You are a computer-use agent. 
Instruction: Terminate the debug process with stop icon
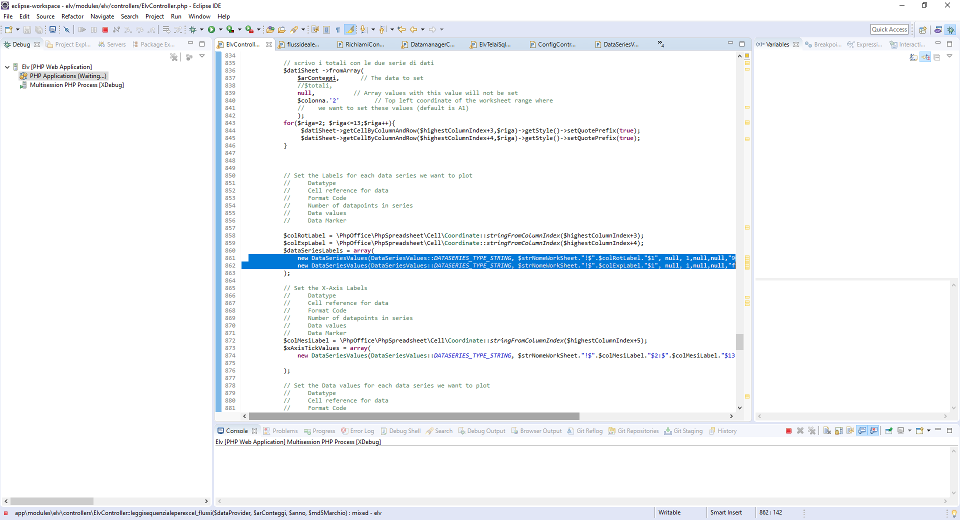click(x=105, y=29)
